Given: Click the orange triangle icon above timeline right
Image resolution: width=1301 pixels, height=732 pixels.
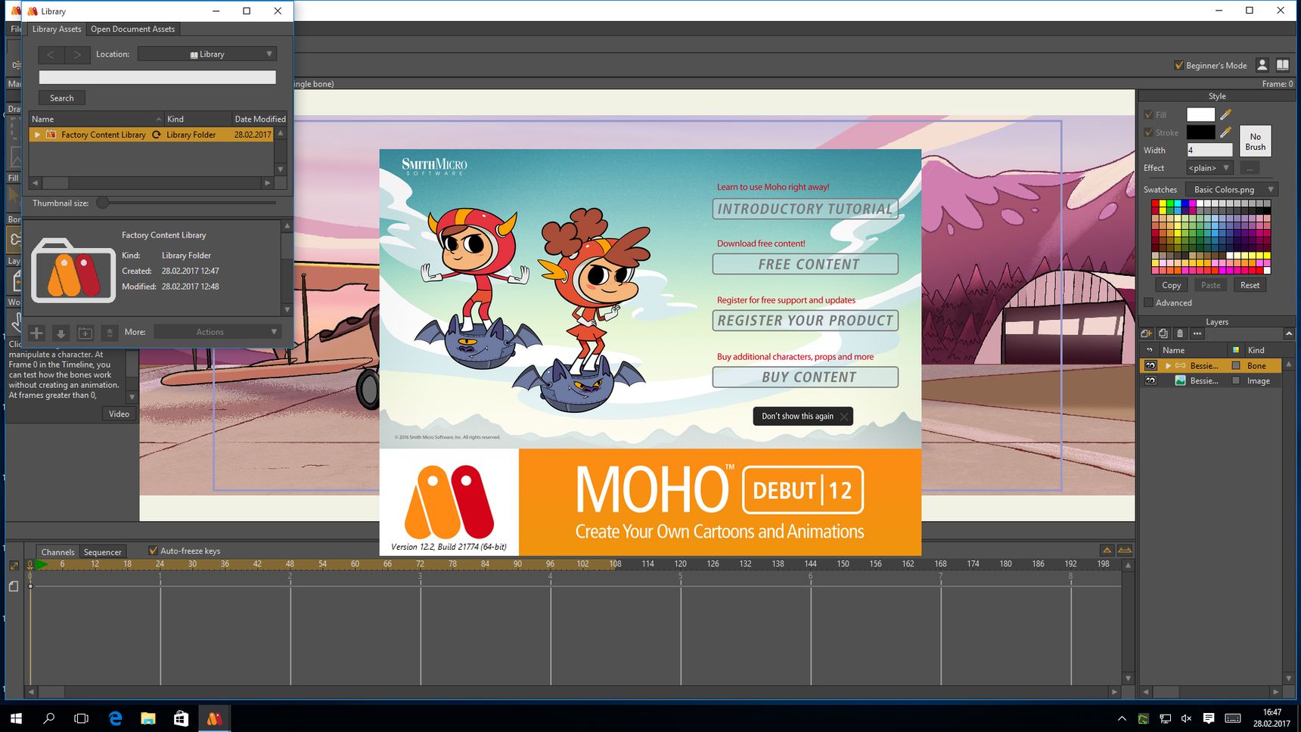Looking at the screenshot, I should (1107, 551).
